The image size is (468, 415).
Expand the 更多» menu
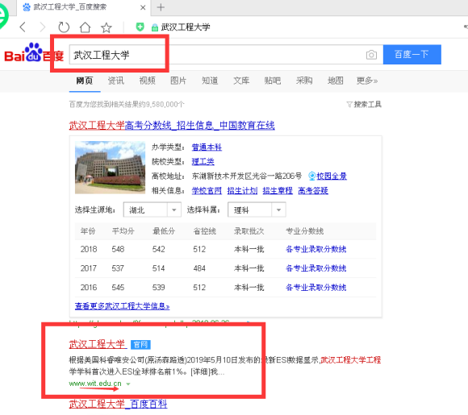coord(367,81)
